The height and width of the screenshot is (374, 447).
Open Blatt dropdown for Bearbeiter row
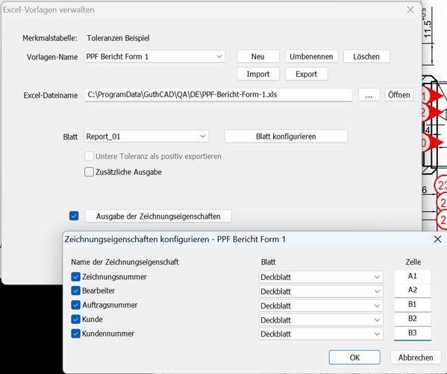tap(321, 292)
